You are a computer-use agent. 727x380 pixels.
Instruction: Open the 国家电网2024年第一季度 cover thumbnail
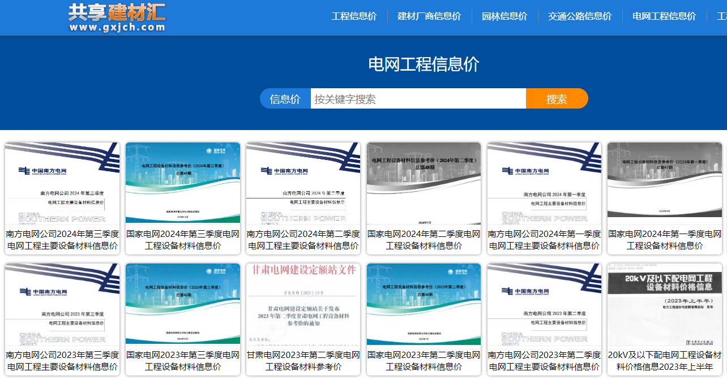tap(665, 183)
